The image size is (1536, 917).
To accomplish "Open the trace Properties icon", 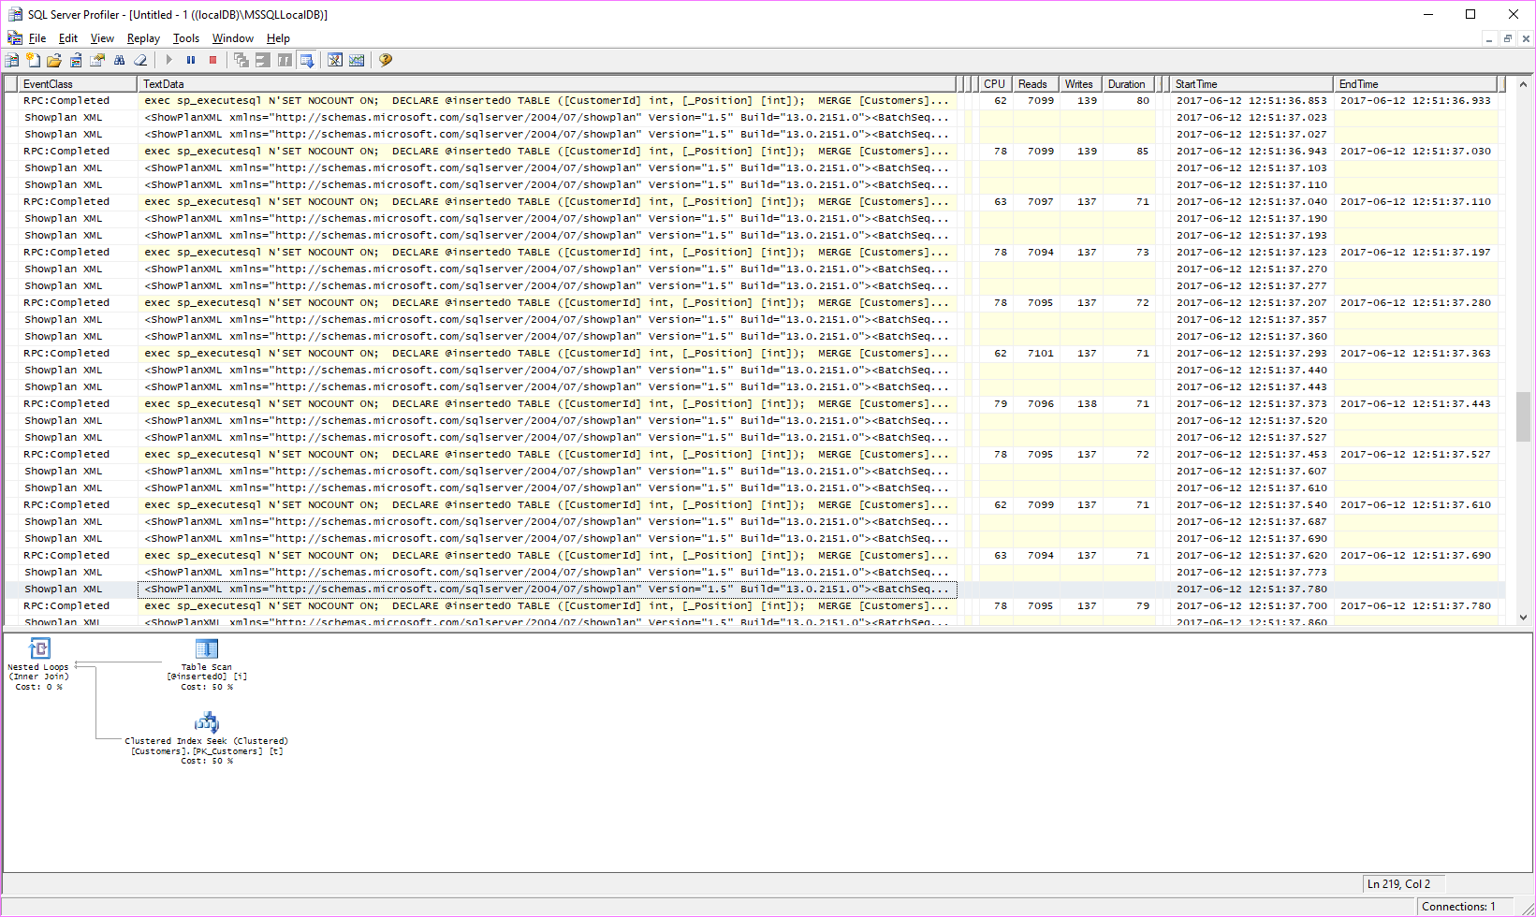I will coord(97,60).
